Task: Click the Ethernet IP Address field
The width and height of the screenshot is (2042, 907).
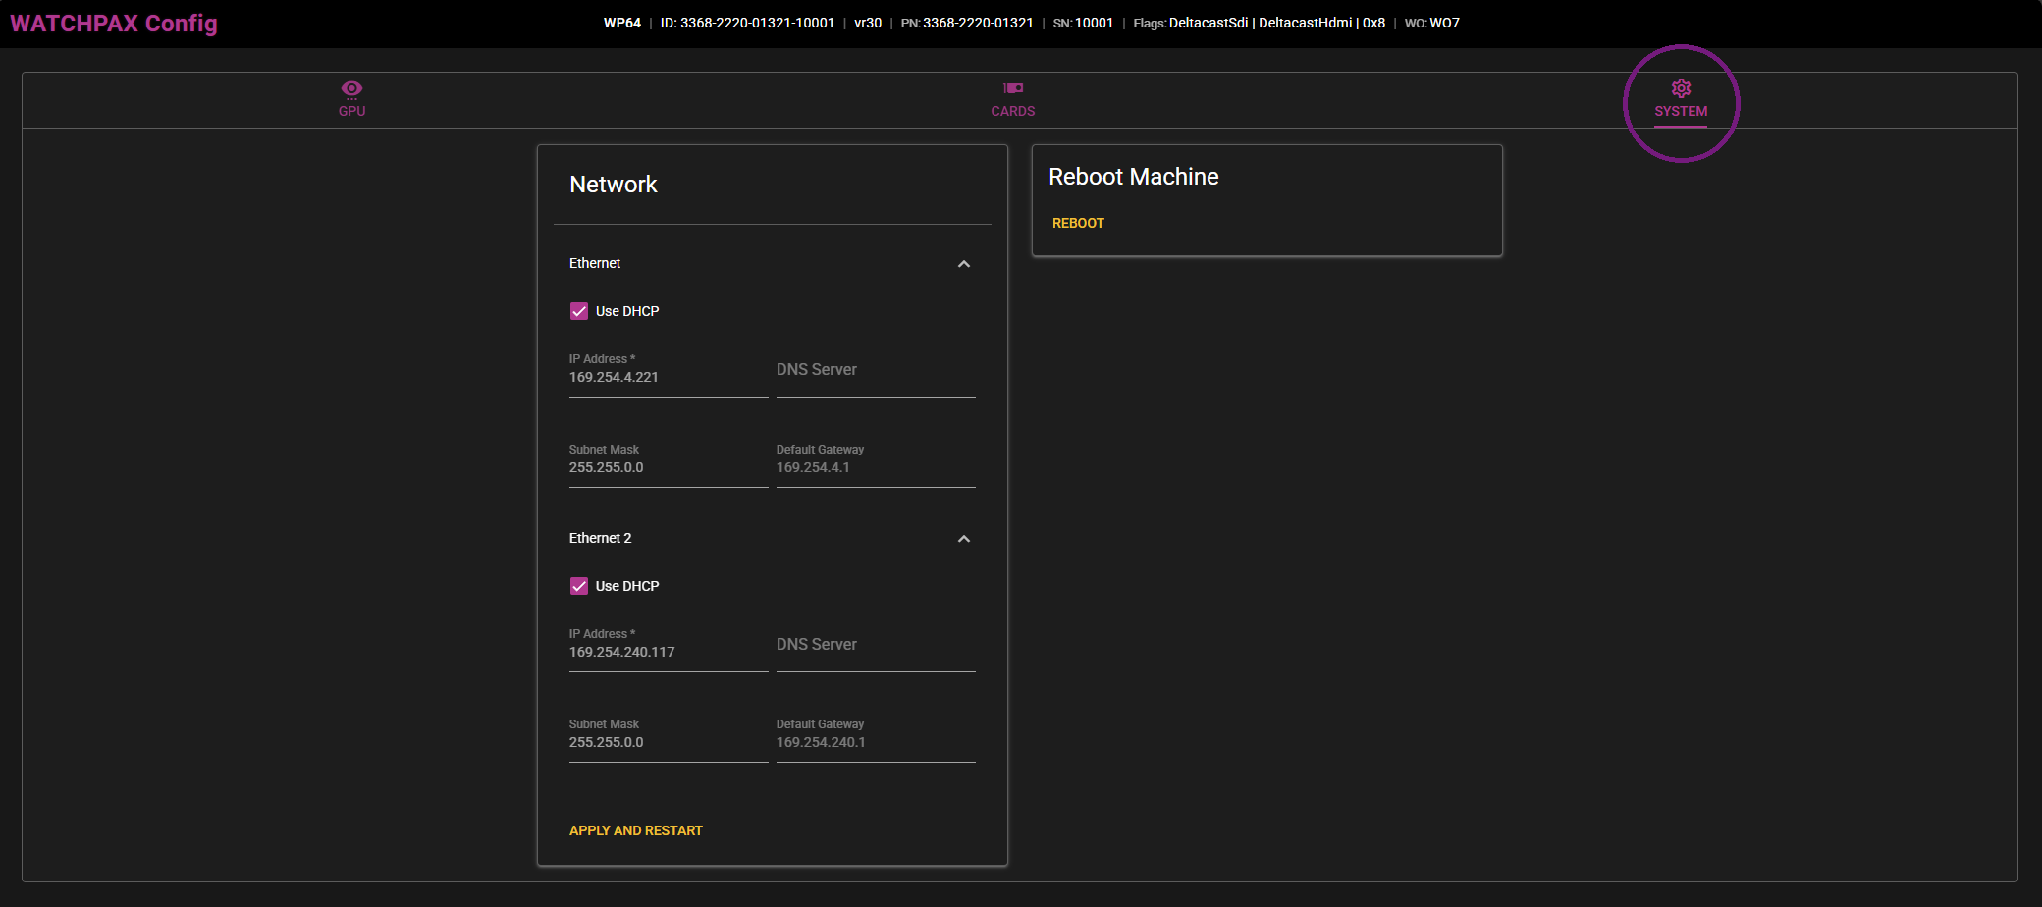Action: point(668,377)
